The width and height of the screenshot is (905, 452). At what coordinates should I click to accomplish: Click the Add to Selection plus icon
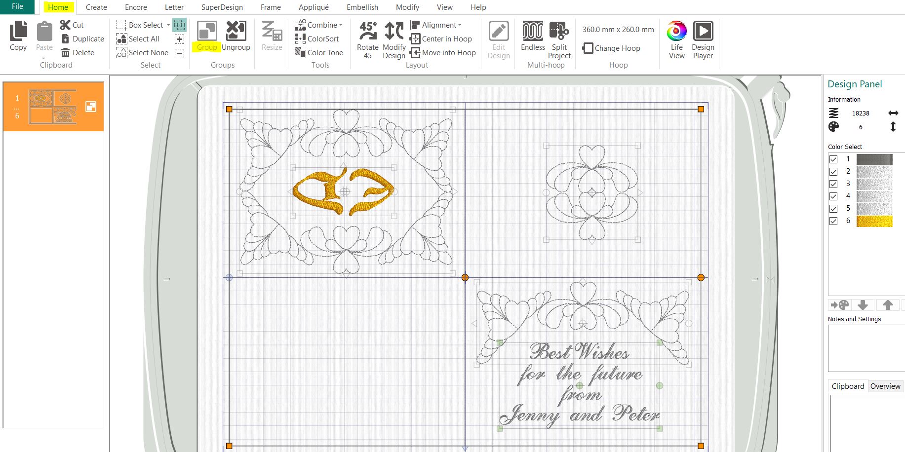click(x=180, y=39)
